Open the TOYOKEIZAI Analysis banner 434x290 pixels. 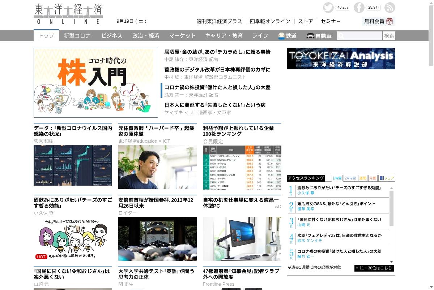(x=341, y=59)
